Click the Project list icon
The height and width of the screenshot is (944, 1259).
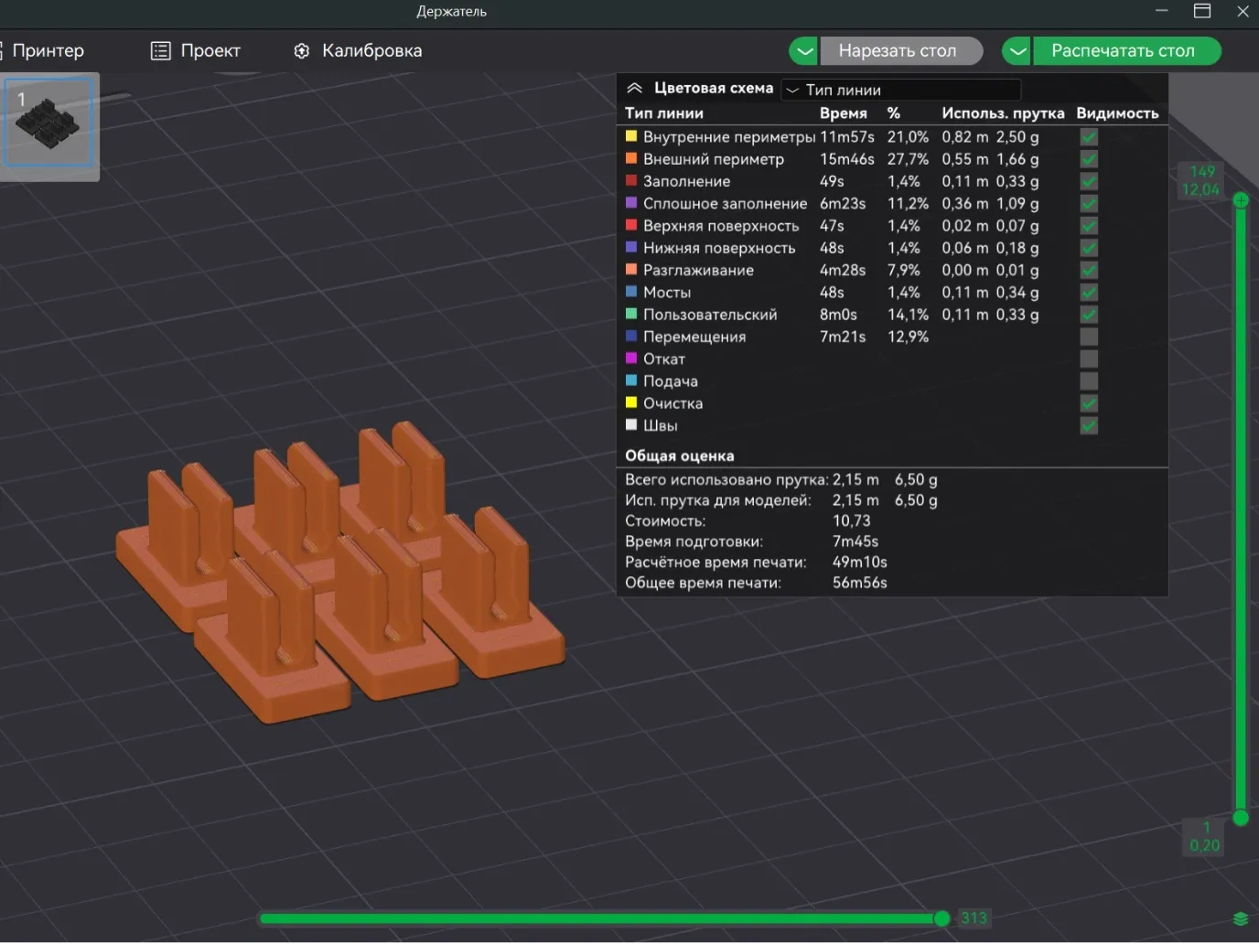pos(160,51)
